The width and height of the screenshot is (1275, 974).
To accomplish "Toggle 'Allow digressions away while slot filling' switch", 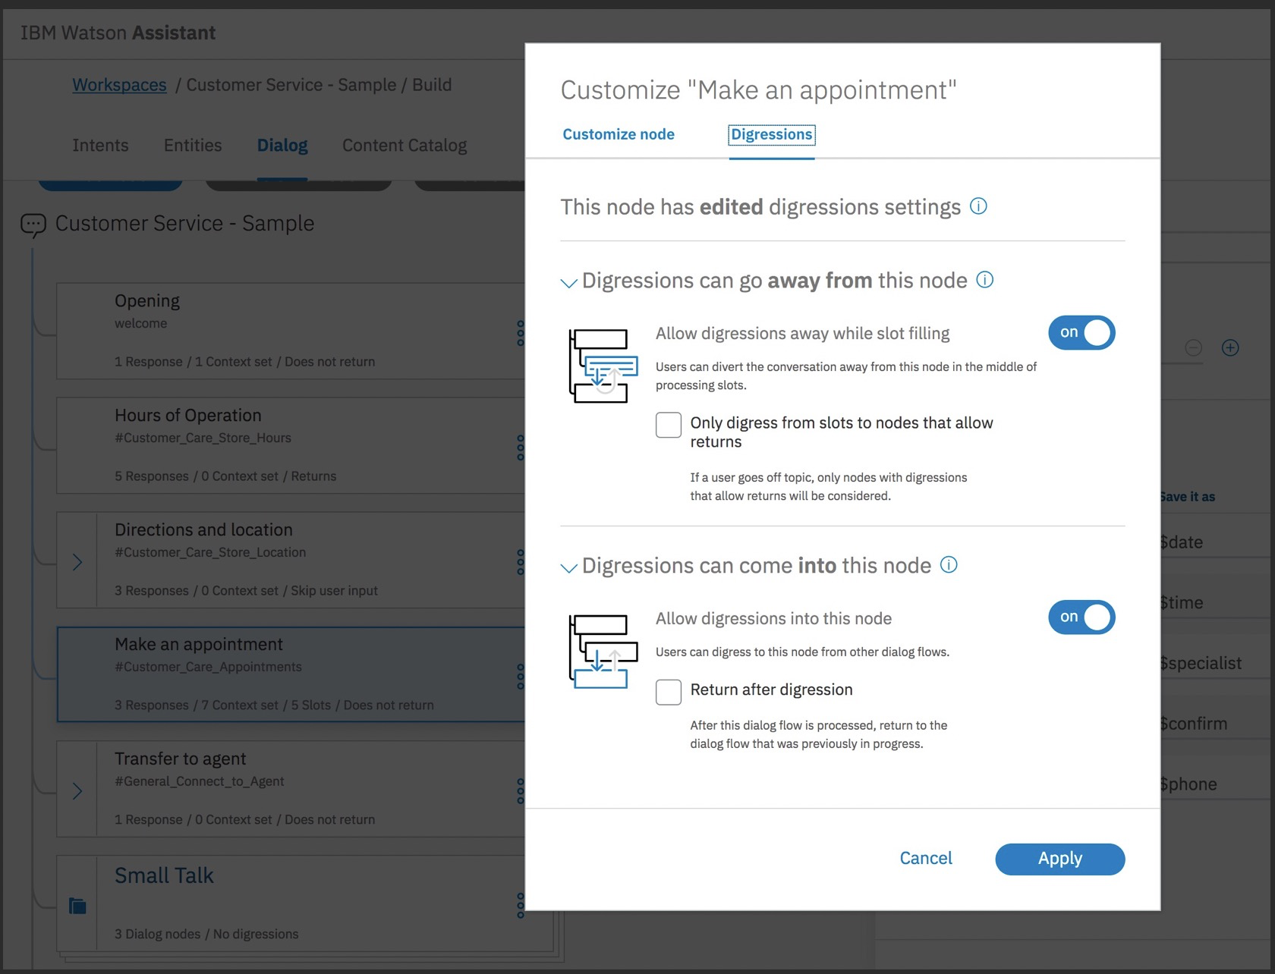I will point(1081,332).
